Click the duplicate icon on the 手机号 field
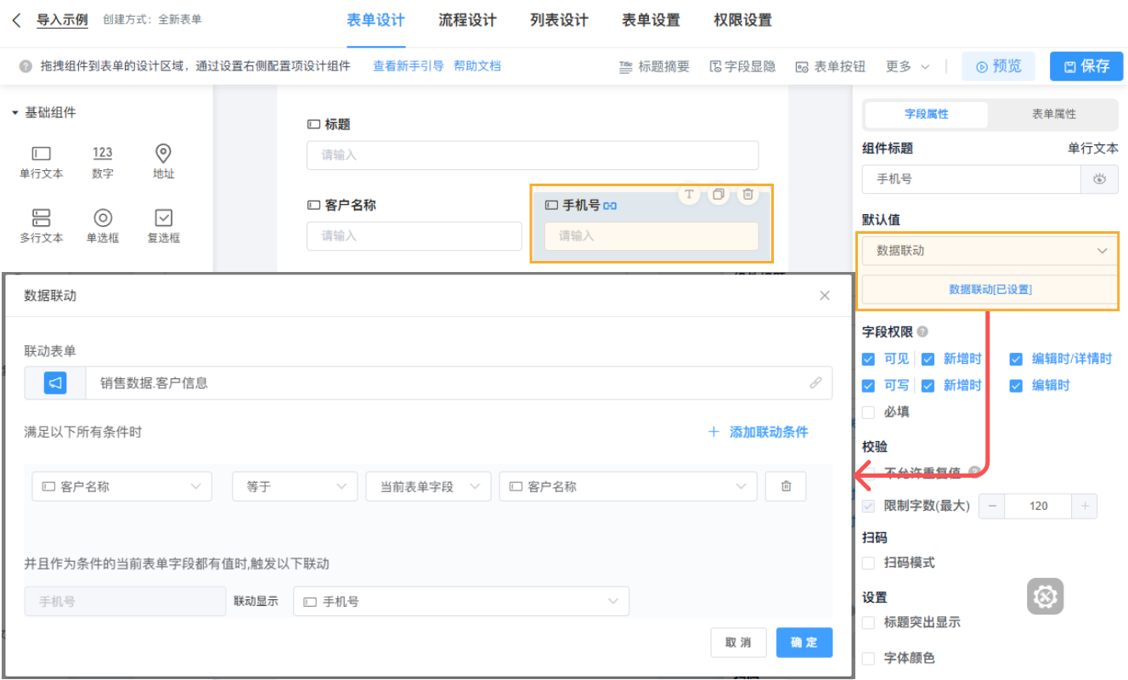 tap(718, 195)
